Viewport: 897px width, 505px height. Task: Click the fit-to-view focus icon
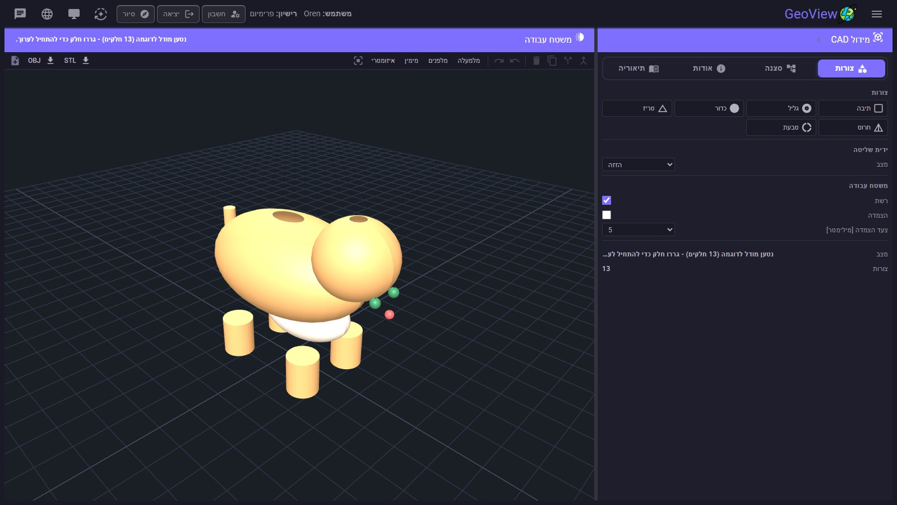(x=358, y=61)
